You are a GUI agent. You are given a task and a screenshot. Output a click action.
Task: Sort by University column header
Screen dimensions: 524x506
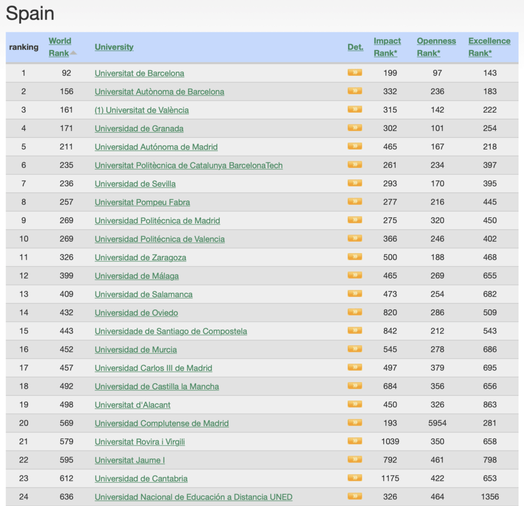point(114,47)
